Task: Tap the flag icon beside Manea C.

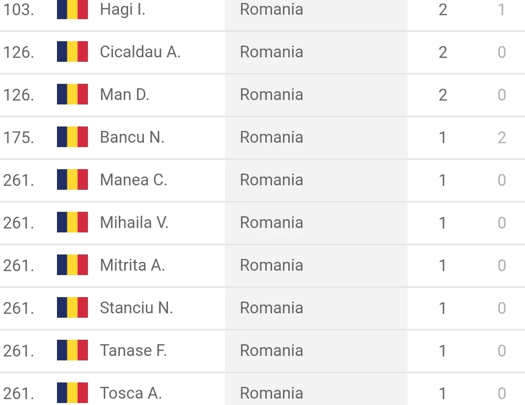Action: (x=72, y=179)
